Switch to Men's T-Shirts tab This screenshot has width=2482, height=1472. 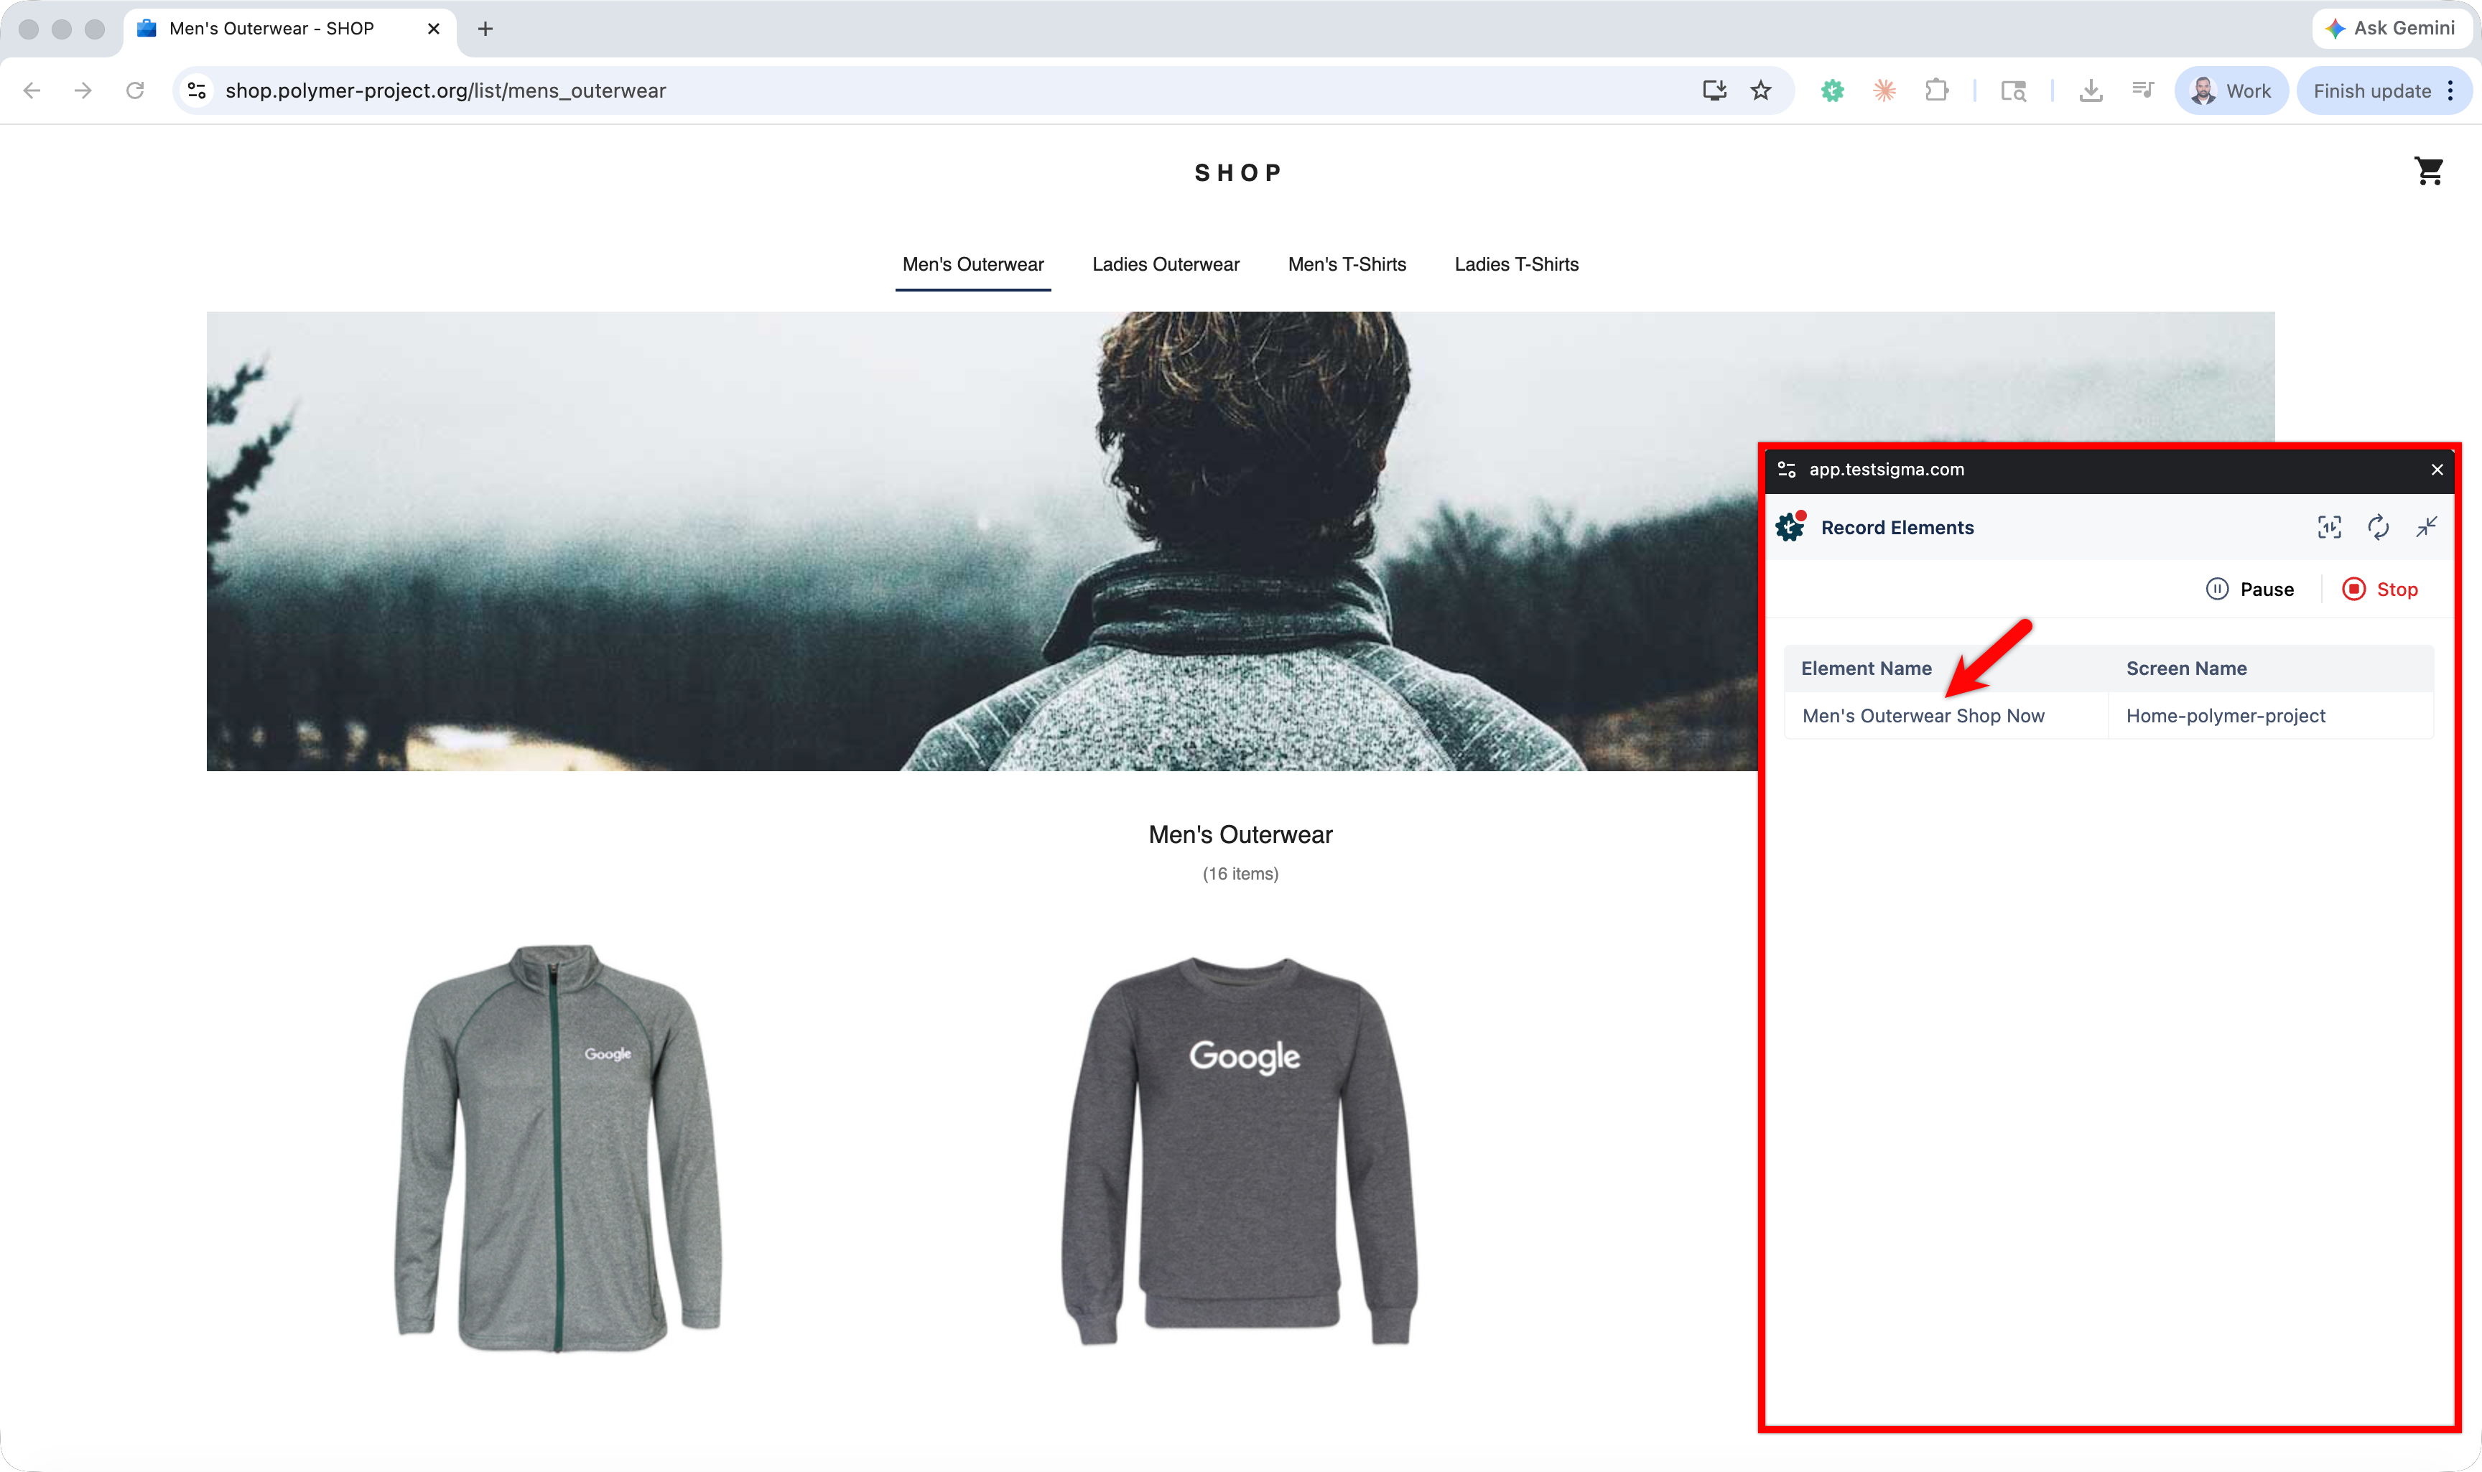tap(1346, 265)
